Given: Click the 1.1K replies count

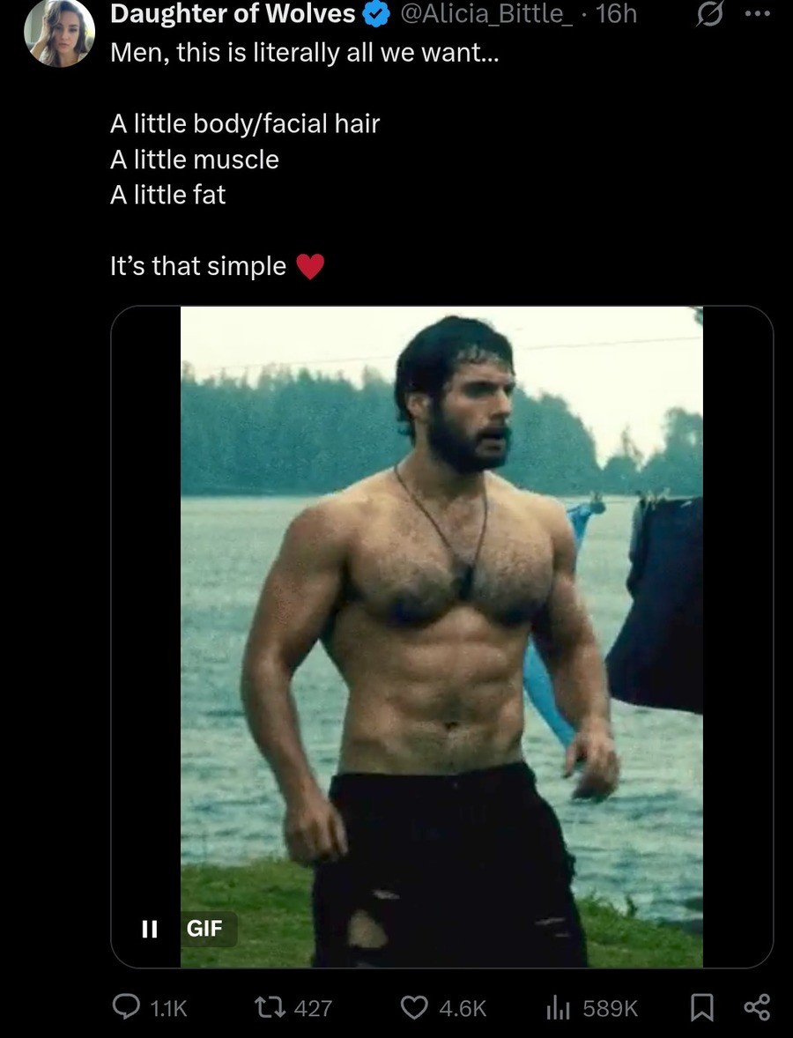Looking at the screenshot, I should [169, 1008].
